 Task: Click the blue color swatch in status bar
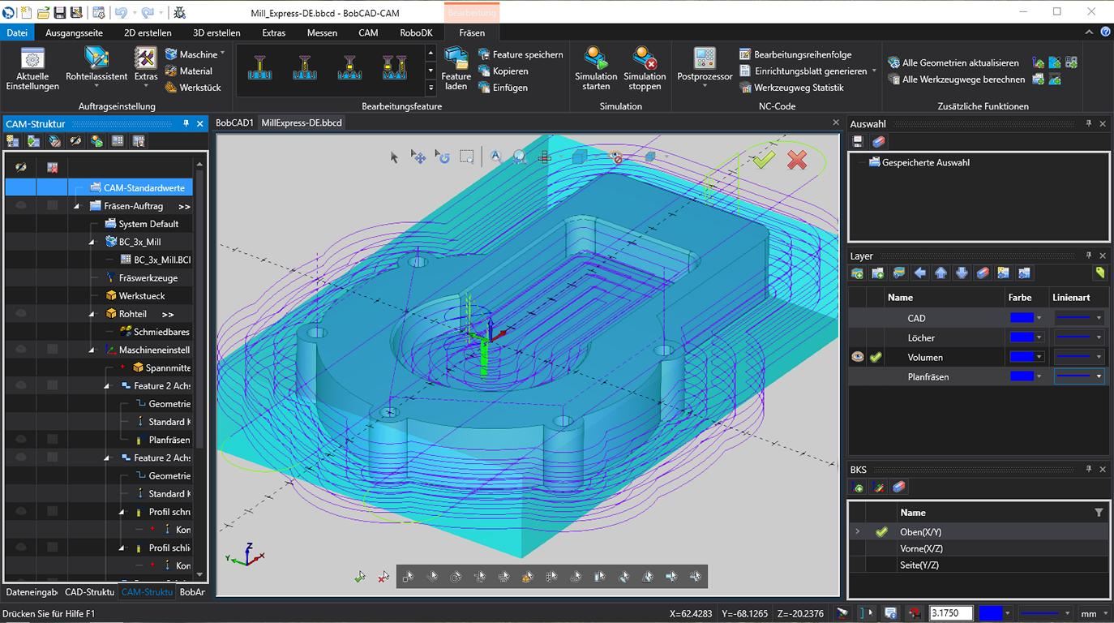[x=990, y=613]
